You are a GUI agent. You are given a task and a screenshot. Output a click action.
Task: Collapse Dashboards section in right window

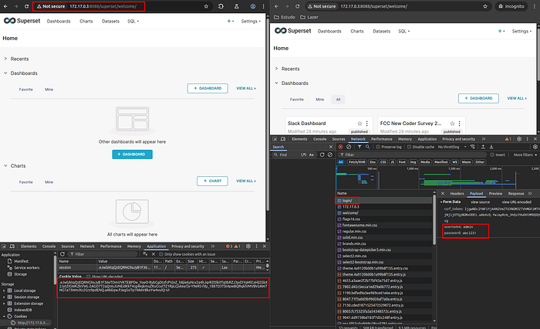(276, 83)
